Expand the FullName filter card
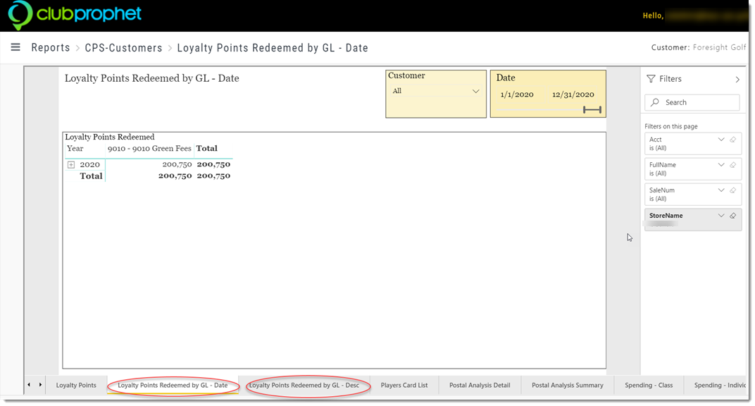 720,165
